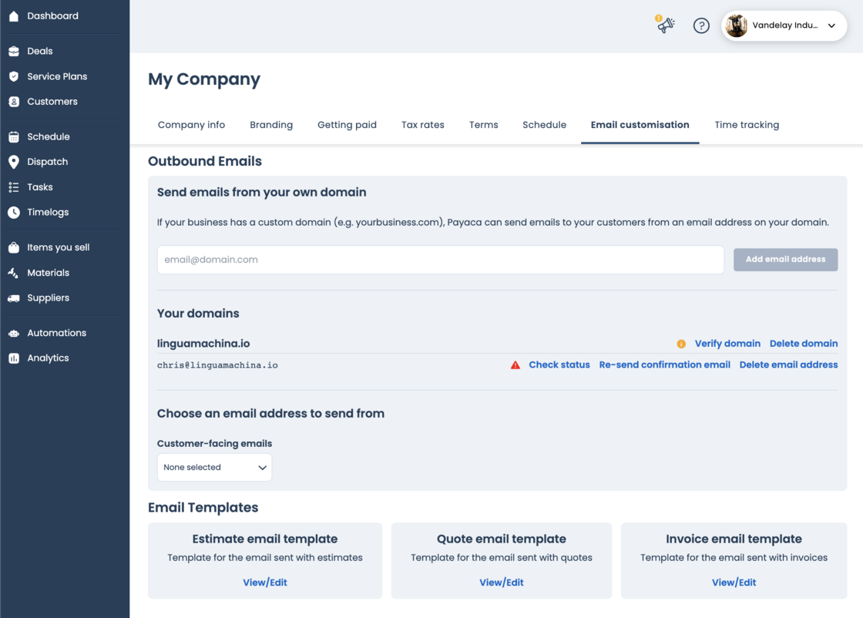The height and width of the screenshot is (618, 863).
Task: Click the Service Plans shield icon
Action: (x=14, y=76)
